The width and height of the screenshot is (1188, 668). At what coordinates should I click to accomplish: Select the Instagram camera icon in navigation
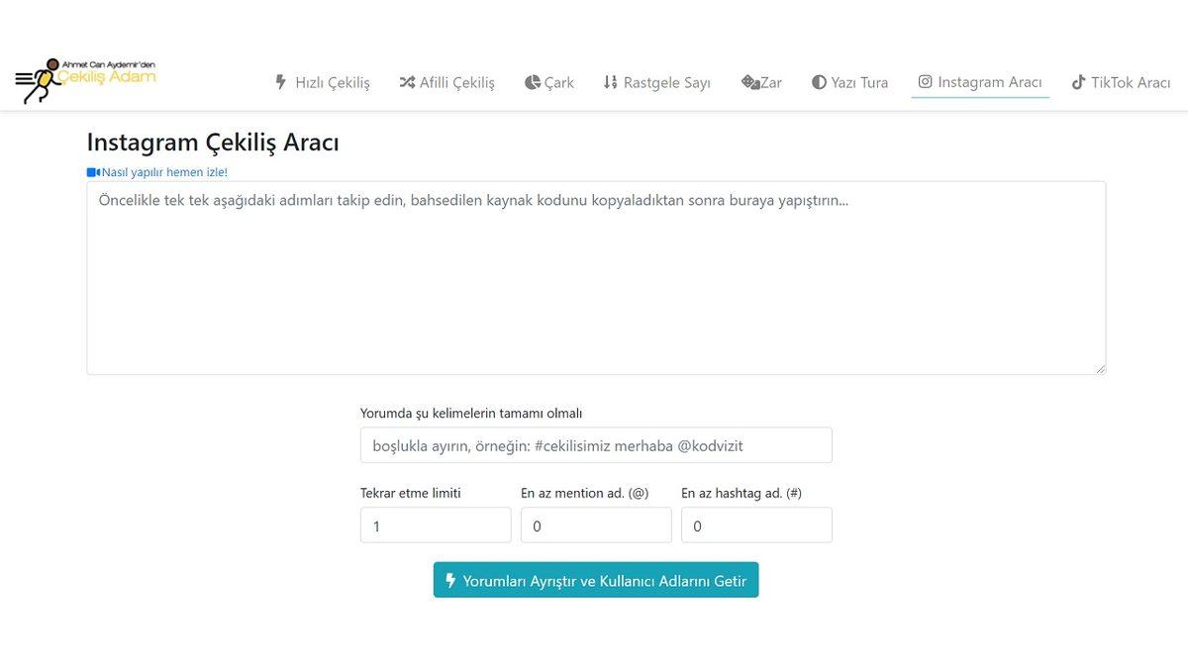925,82
